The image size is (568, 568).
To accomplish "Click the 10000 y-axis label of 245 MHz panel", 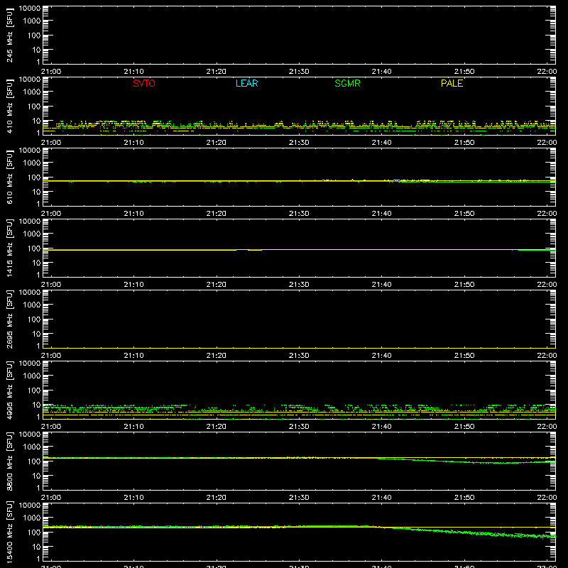I will (x=30, y=9).
